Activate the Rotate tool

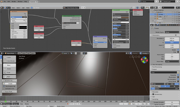[10, 69]
